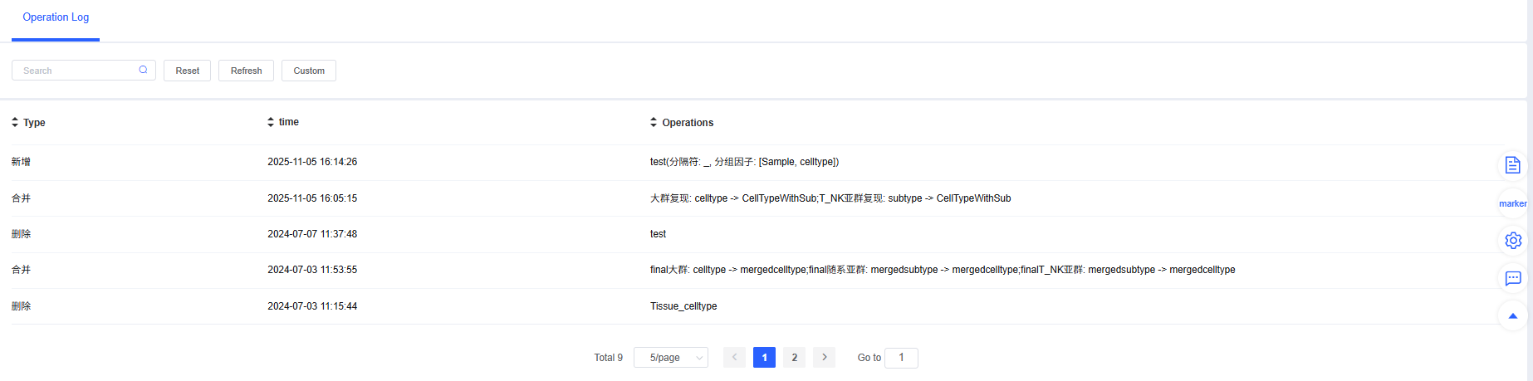Switch to the Operation Log tab
The height and width of the screenshot is (381, 1533).
point(56,17)
